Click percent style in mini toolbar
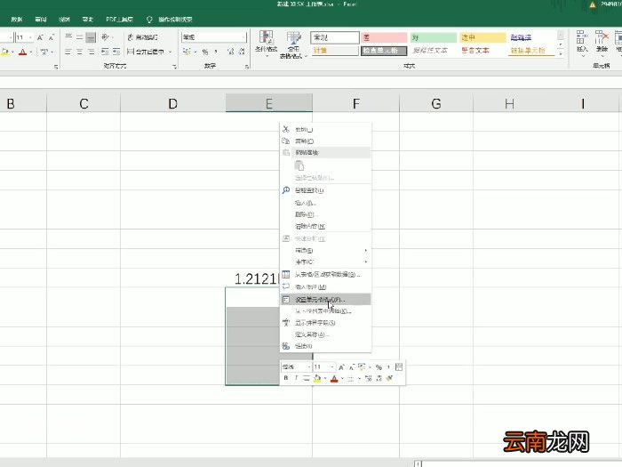The height and width of the screenshot is (467, 622). (x=379, y=366)
